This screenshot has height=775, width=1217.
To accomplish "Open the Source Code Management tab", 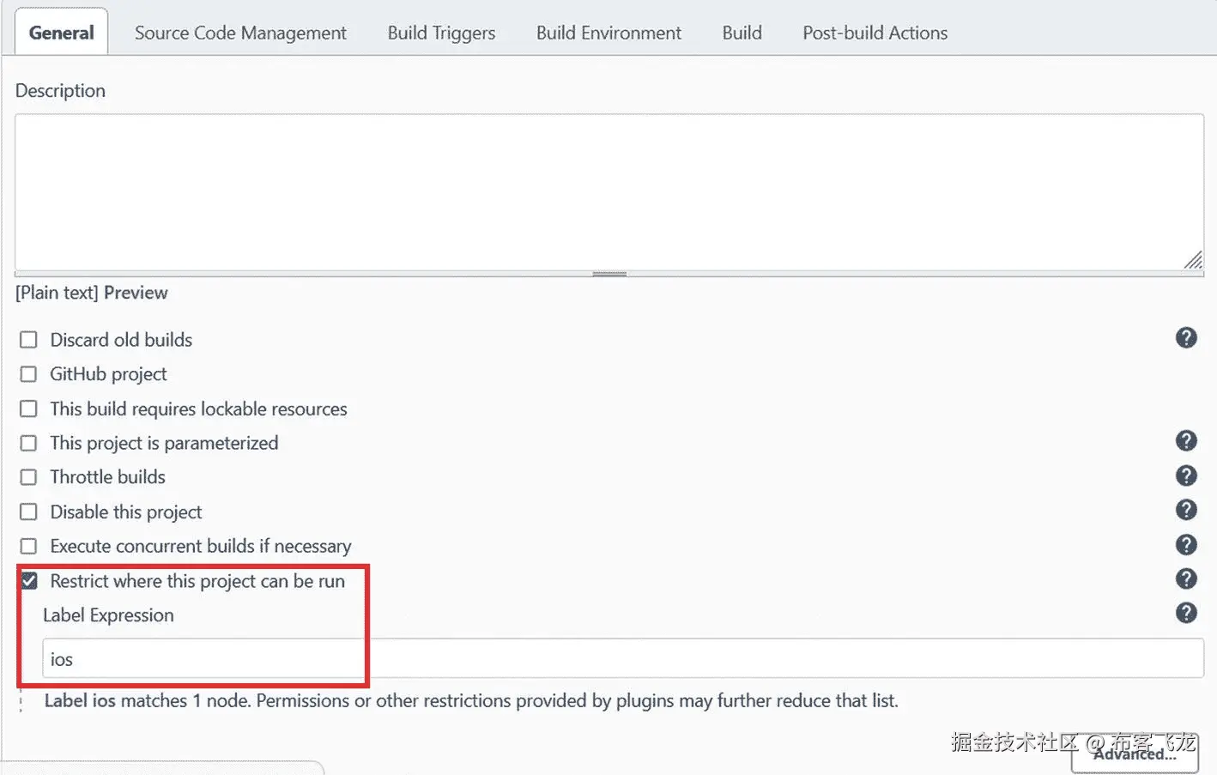I will pos(240,33).
